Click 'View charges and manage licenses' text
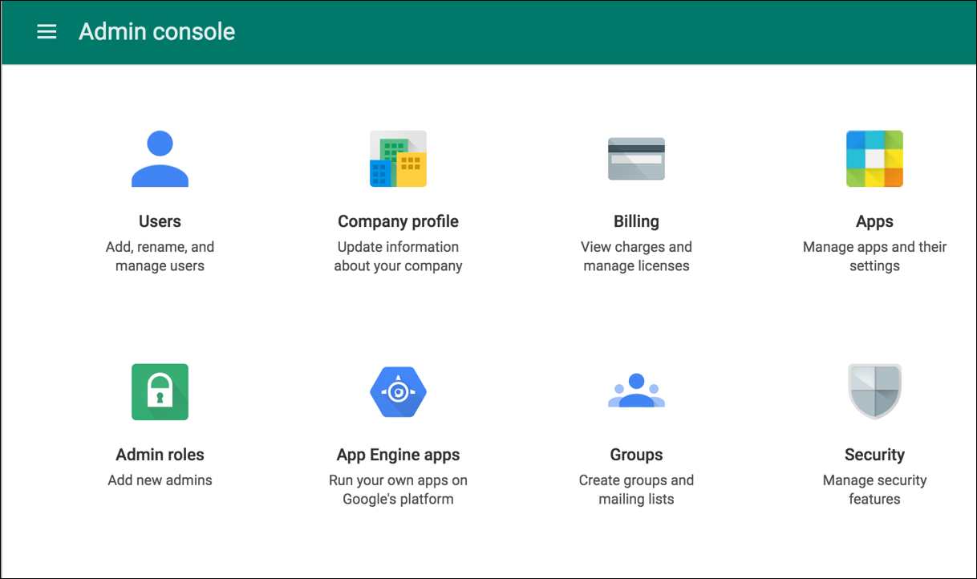The image size is (977, 579). pyautogui.click(x=636, y=257)
